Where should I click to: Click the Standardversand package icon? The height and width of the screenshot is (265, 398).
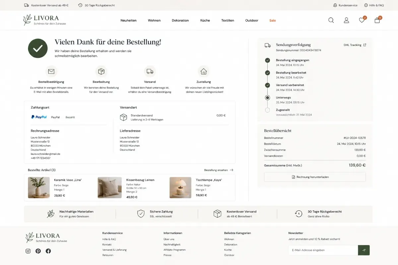pos(123,117)
